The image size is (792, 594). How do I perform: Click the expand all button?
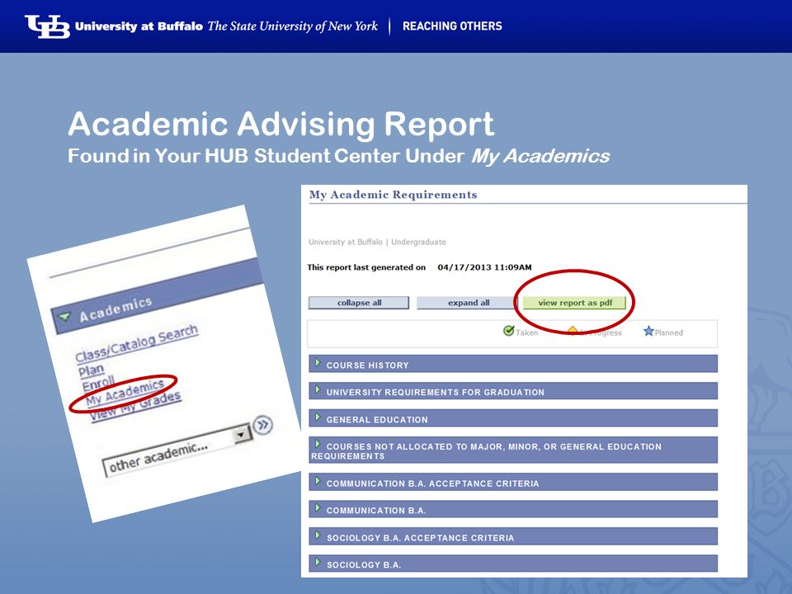tap(469, 303)
